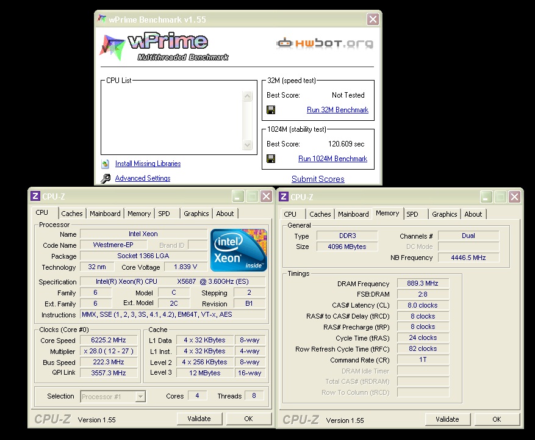Click the wrench icon beside Advanced Settings
This screenshot has height=440, width=535.
coord(106,178)
